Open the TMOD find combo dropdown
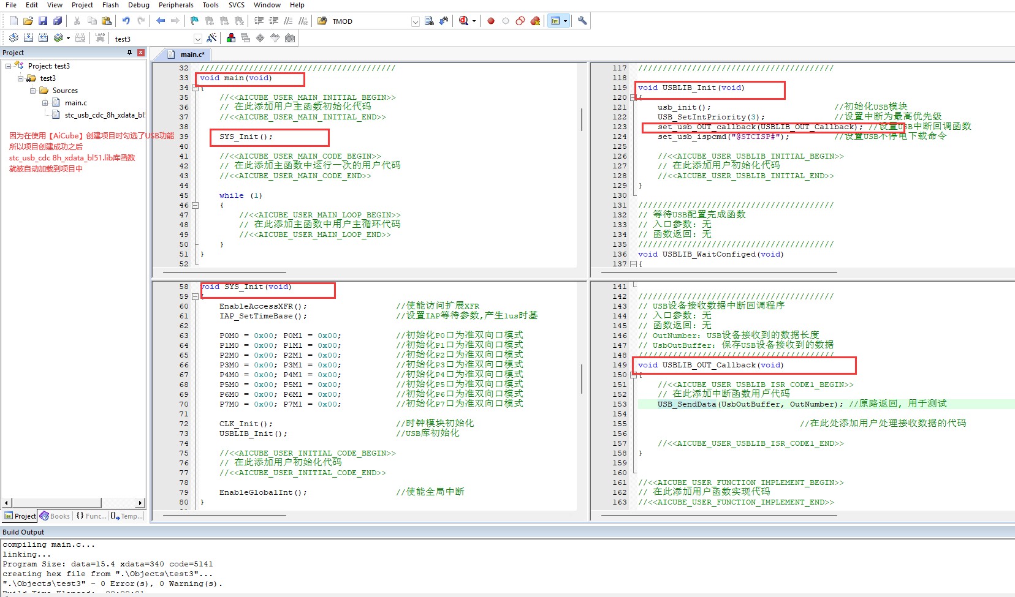 pos(415,21)
